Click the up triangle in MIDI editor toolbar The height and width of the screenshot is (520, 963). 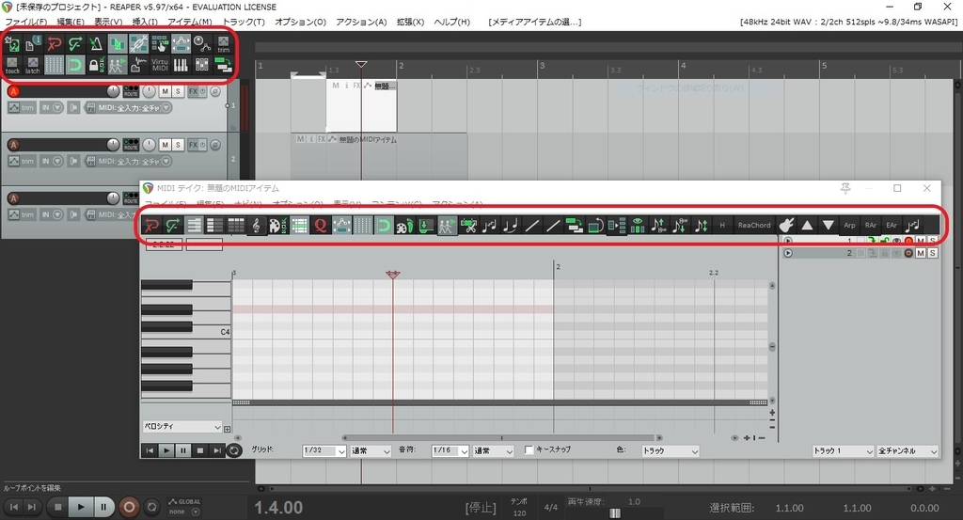(807, 226)
